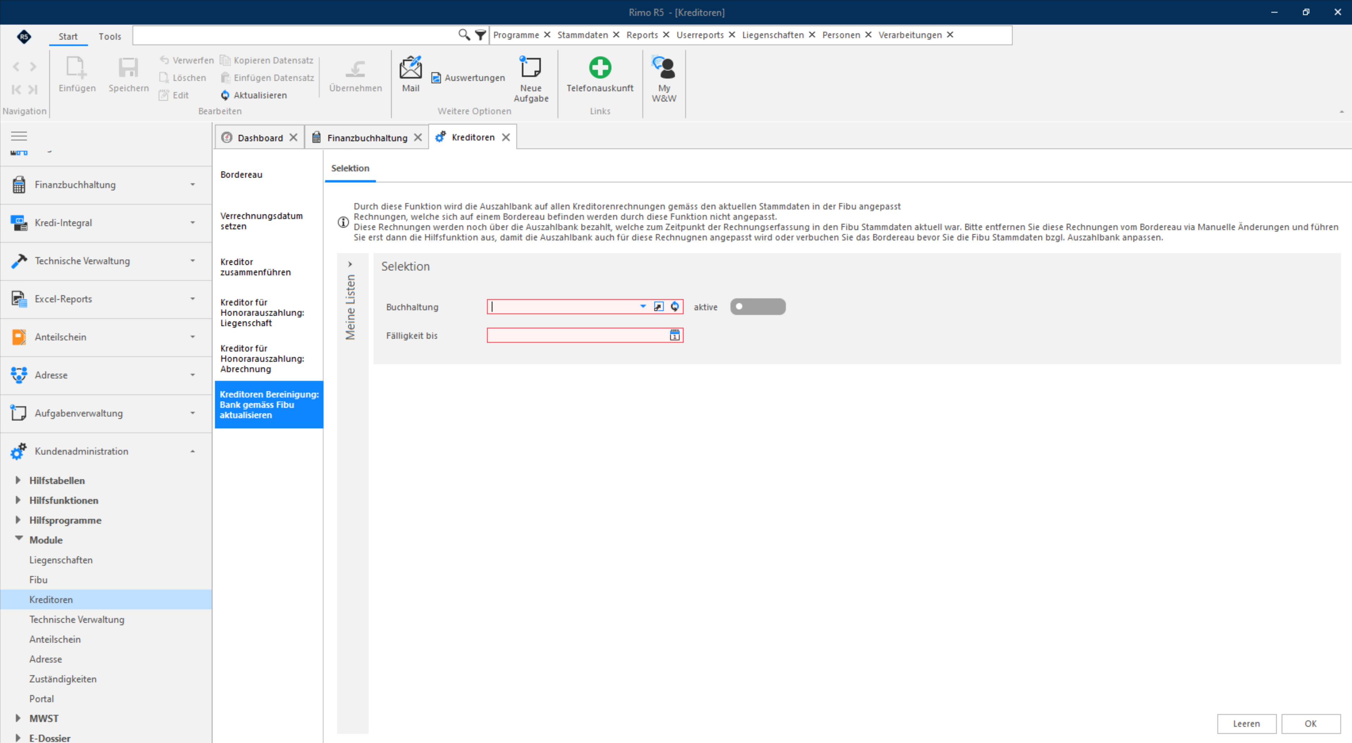
Task: Click refresh icon in Buchhaltung field
Action: coord(675,307)
